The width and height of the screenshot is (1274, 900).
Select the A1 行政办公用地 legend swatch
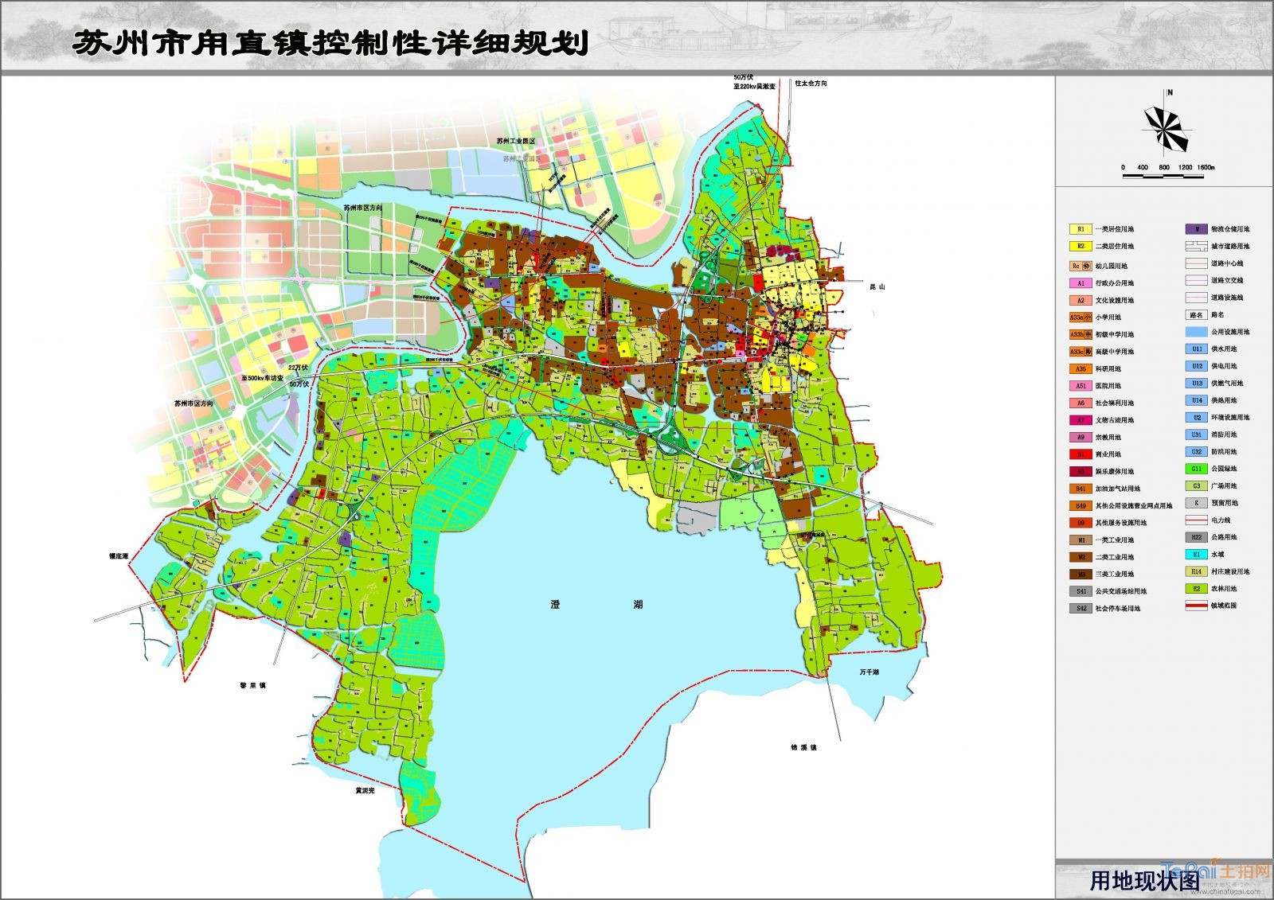(x=1081, y=283)
